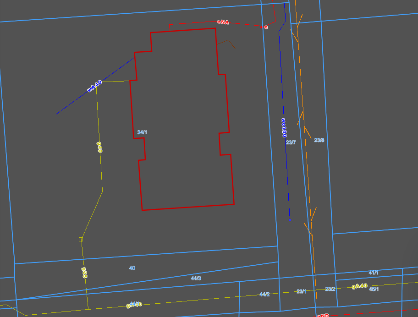Select parcel number 44/2 label
The width and height of the screenshot is (418, 317).
pos(264,294)
